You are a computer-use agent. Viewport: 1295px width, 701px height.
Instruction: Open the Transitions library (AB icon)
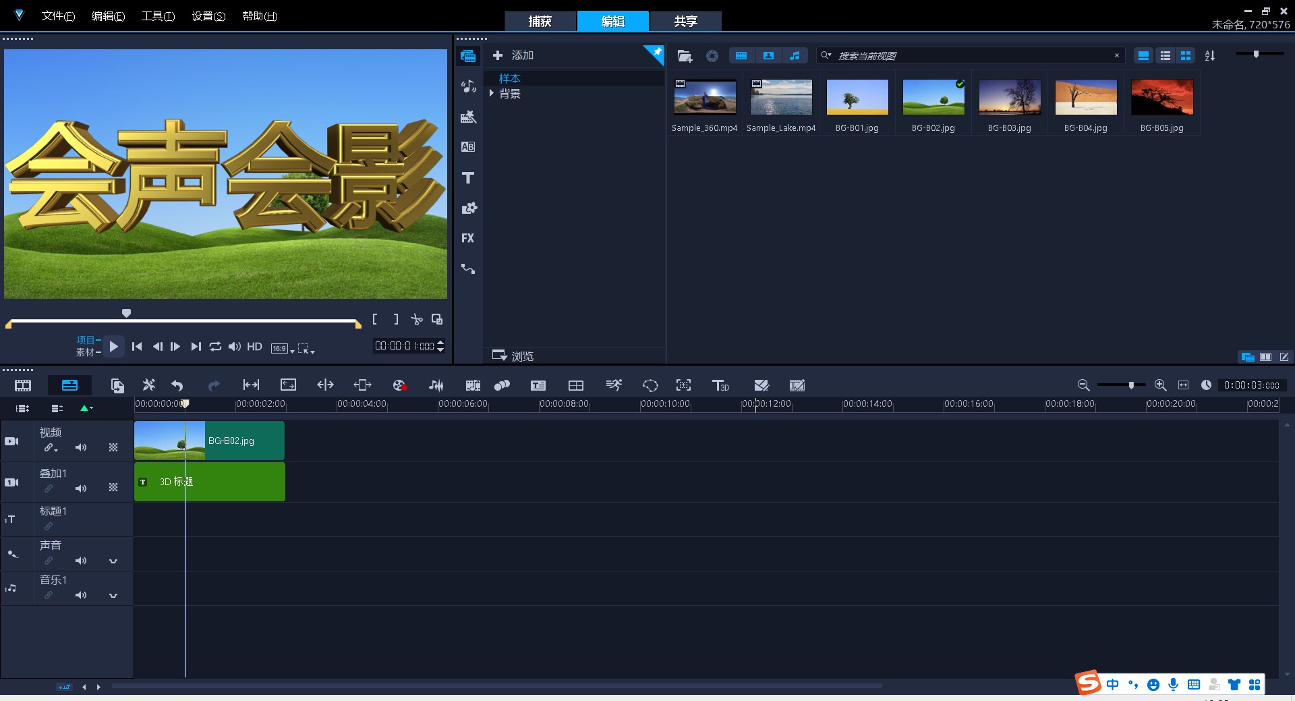coord(468,147)
